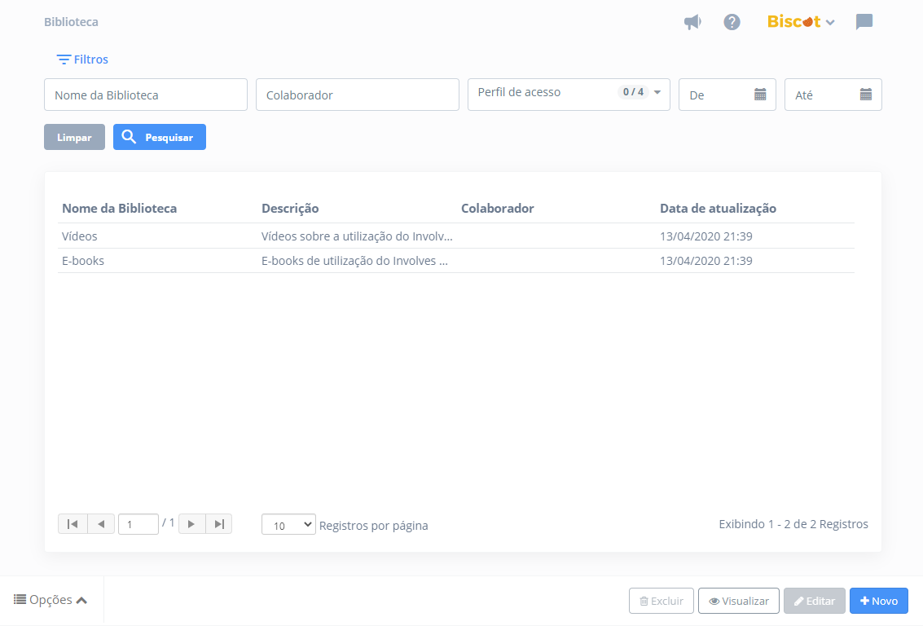923x626 pixels.
Task: Expand the Opções menu
Action: (51, 600)
